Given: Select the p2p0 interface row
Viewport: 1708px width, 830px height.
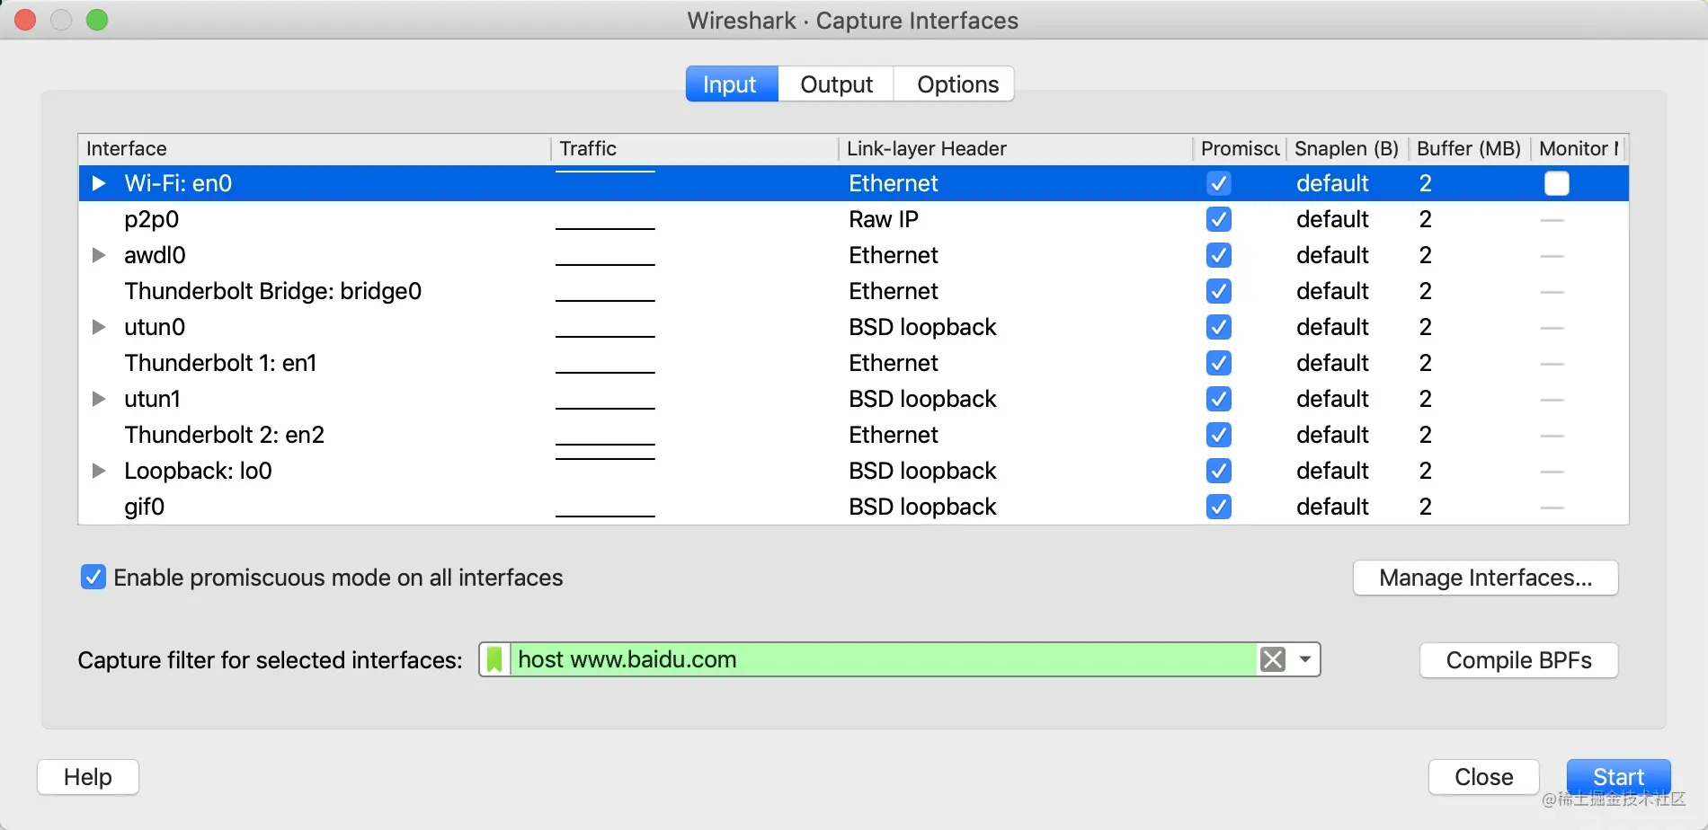Looking at the screenshot, I should (854, 219).
